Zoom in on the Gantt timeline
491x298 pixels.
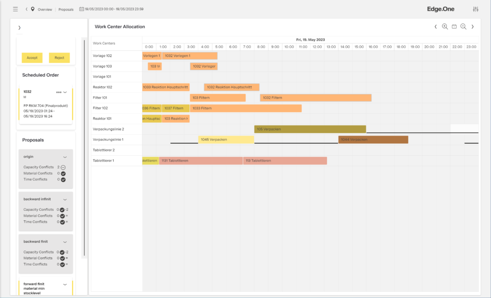[x=445, y=26]
